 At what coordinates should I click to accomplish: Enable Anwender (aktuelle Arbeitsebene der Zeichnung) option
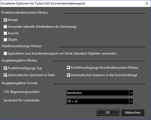pyautogui.click(x=5, y=27)
